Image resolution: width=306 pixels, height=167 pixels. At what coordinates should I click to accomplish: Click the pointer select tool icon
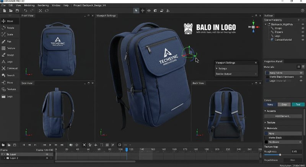coord(136,11)
